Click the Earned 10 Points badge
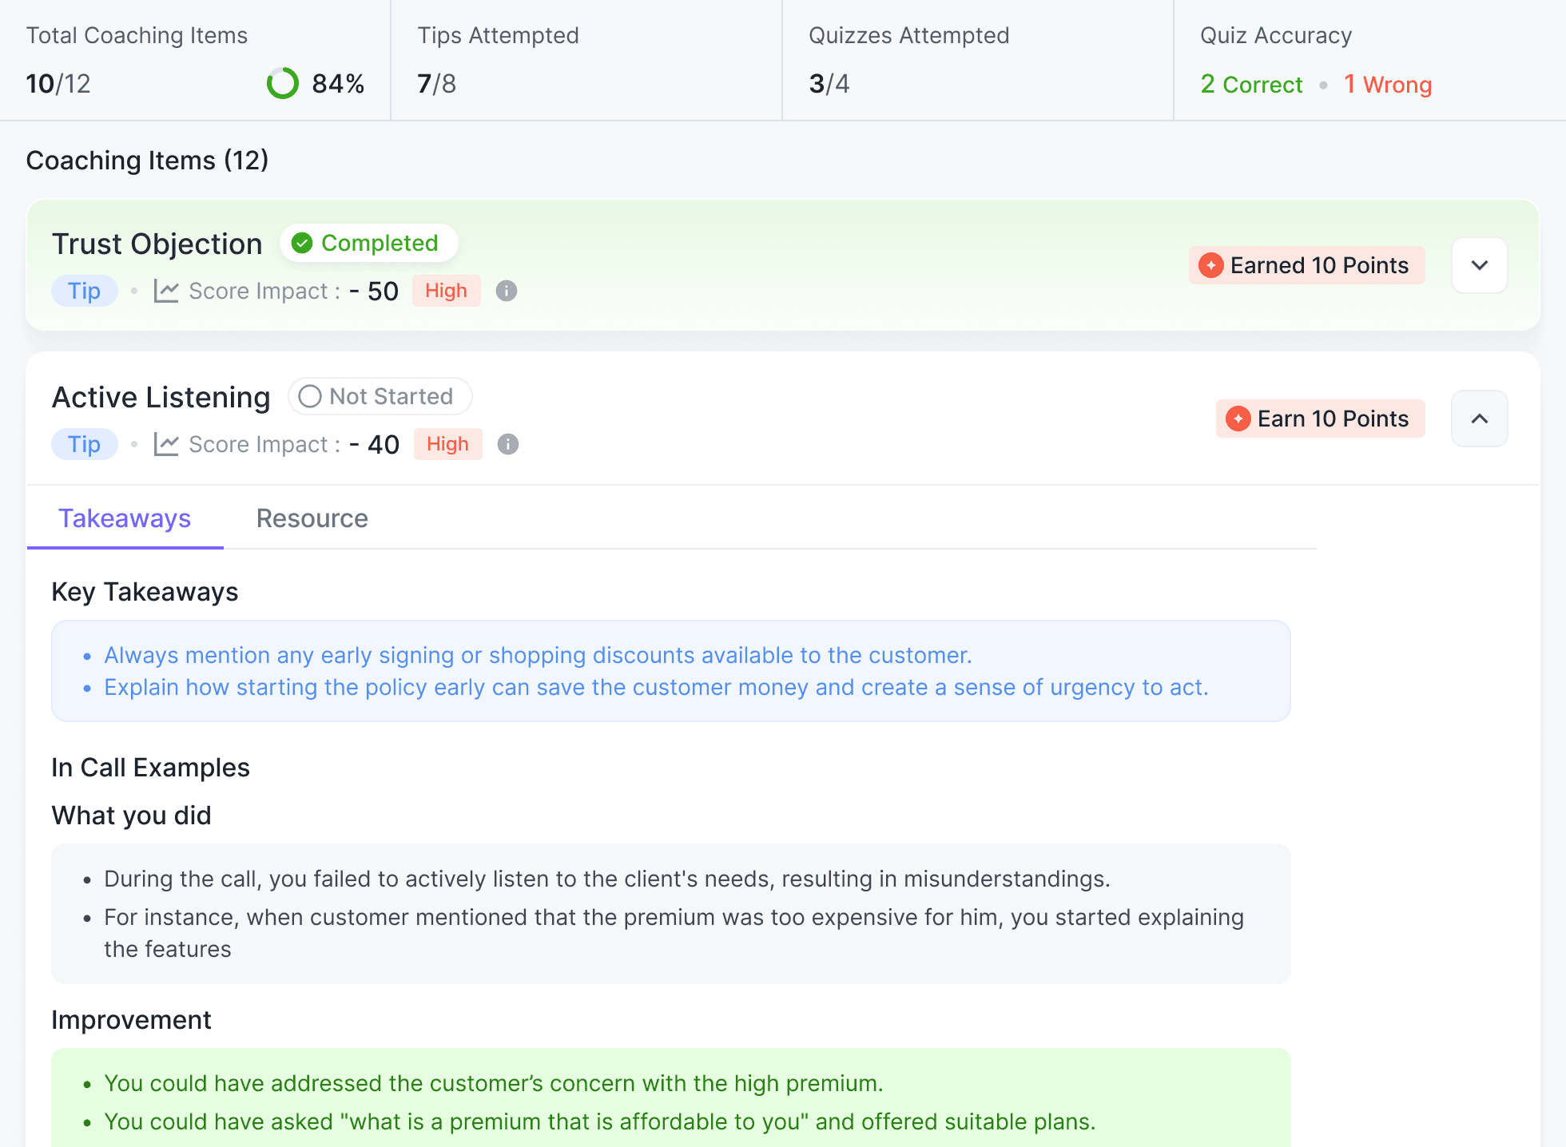The height and width of the screenshot is (1147, 1566). tap(1306, 265)
